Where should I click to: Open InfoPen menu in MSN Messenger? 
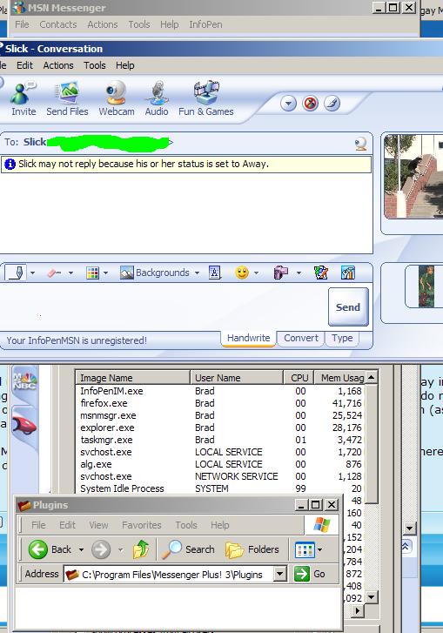(205, 24)
